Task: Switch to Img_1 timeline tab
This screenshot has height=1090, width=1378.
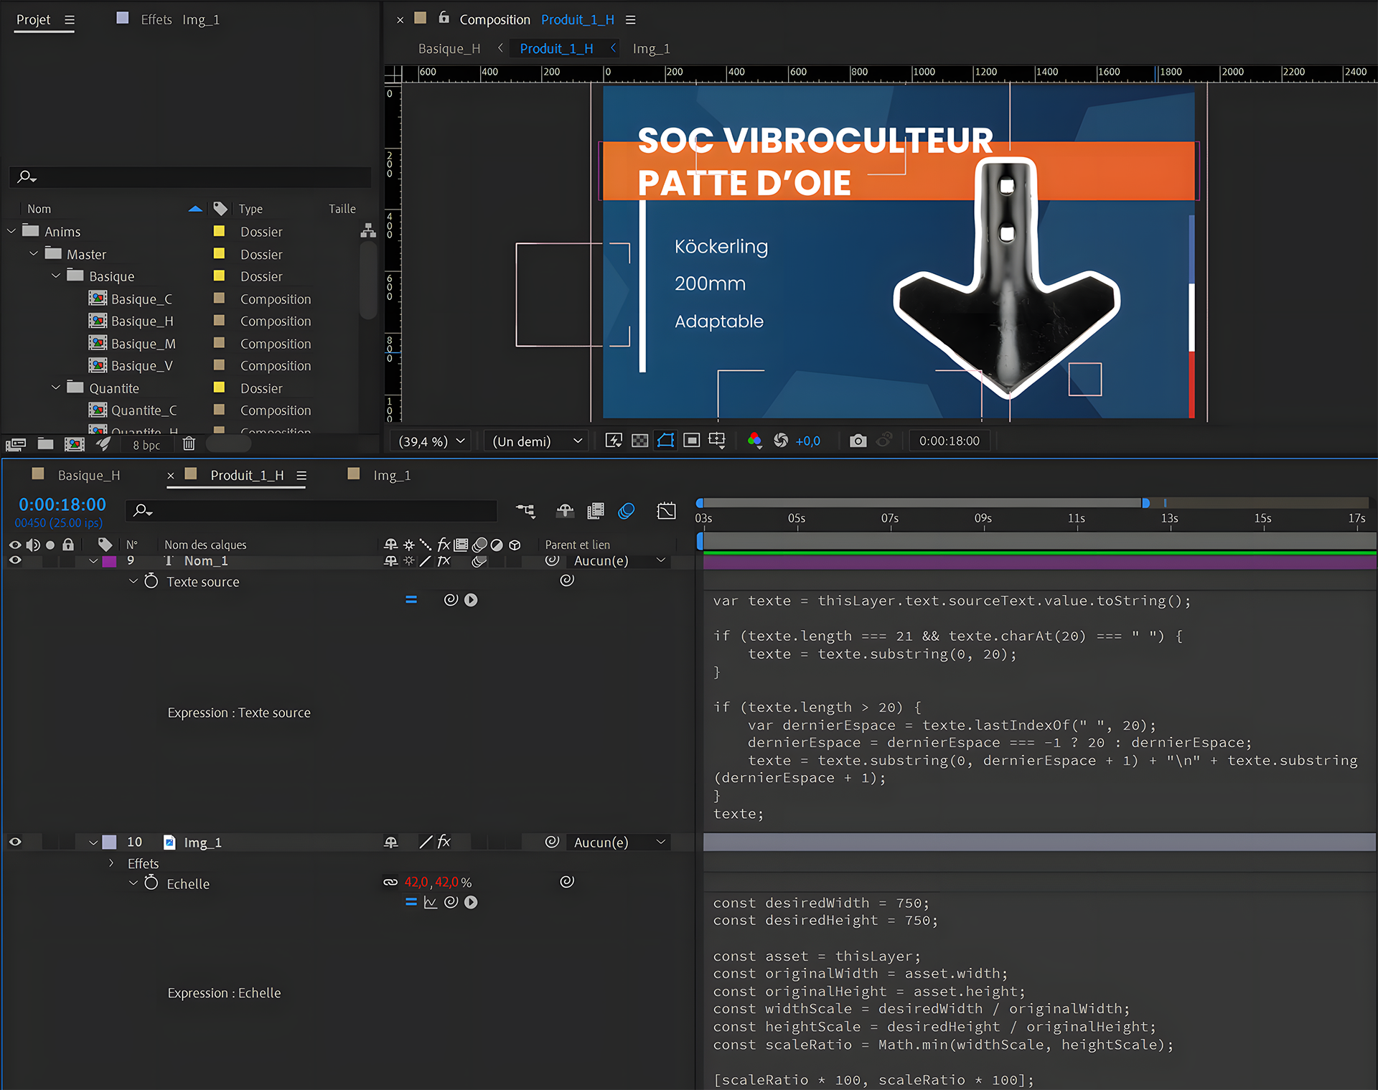Action: tap(392, 475)
